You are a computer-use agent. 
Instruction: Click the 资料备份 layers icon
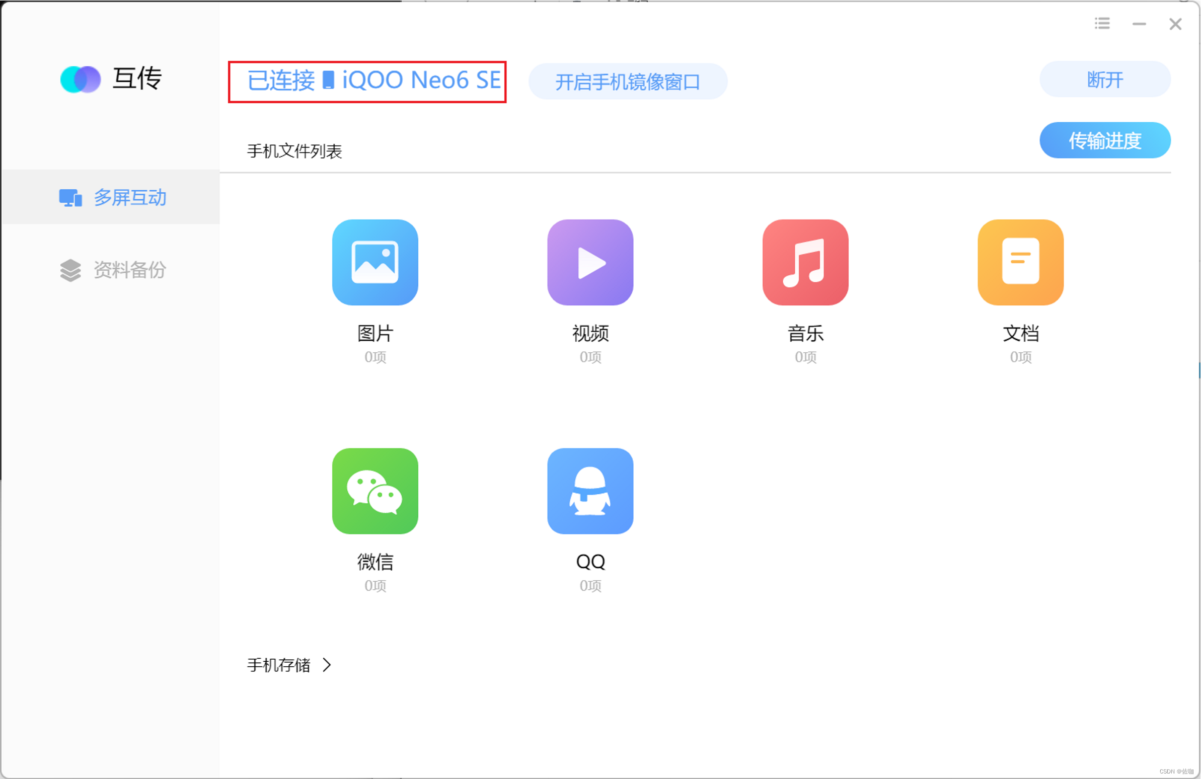[70, 270]
